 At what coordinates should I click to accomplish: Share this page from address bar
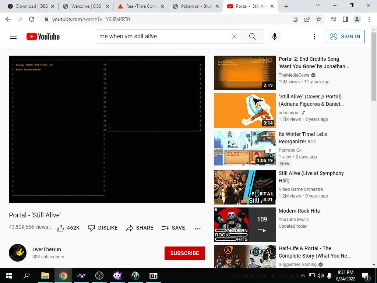[x=307, y=19]
